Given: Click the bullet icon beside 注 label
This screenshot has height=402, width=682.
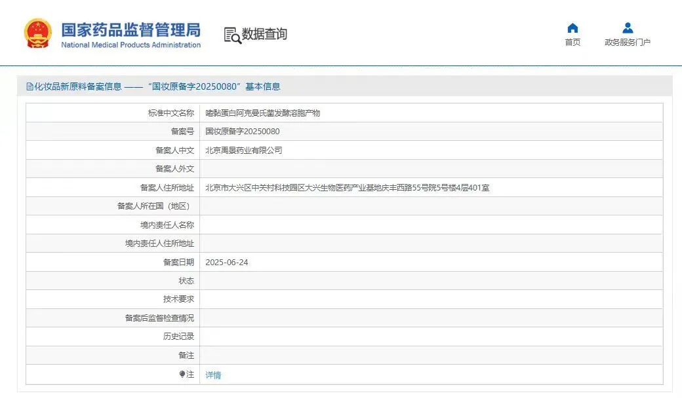Looking at the screenshot, I should (182, 374).
